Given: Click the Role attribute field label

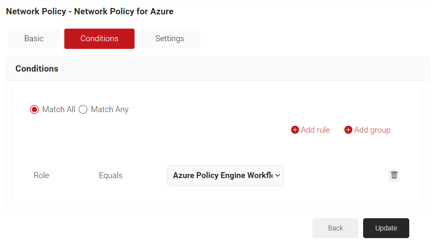Looking at the screenshot, I should (41, 175).
